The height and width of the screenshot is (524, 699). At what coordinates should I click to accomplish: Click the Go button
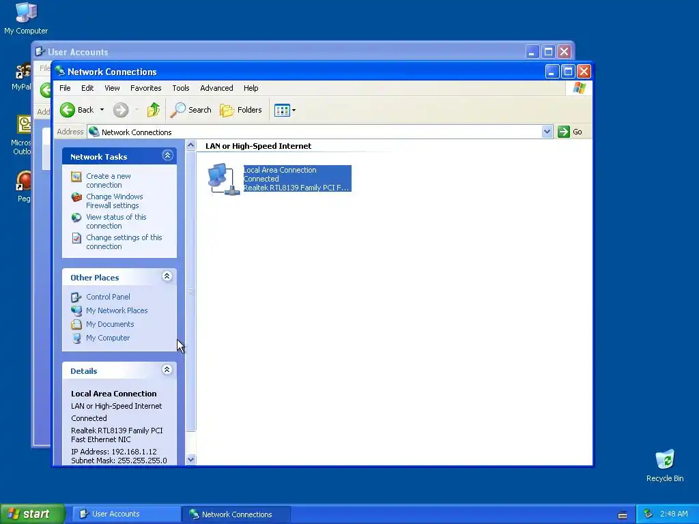pos(570,132)
